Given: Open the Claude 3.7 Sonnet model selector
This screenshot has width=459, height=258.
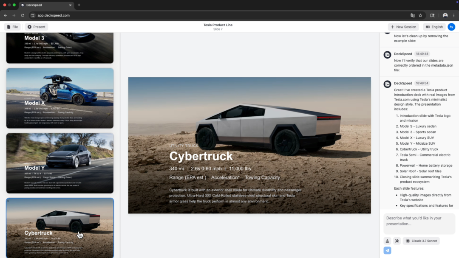Looking at the screenshot, I should [x=421, y=241].
